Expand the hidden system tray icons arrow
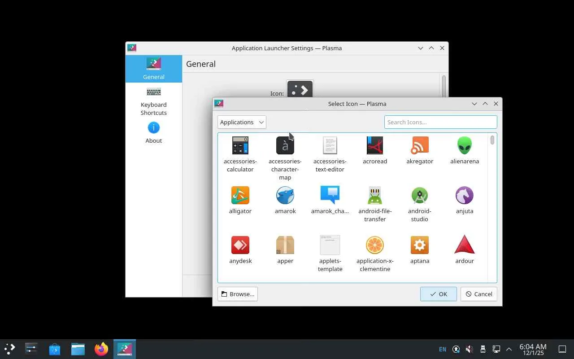The width and height of the screenshot is (574, 359). (509, 349)
